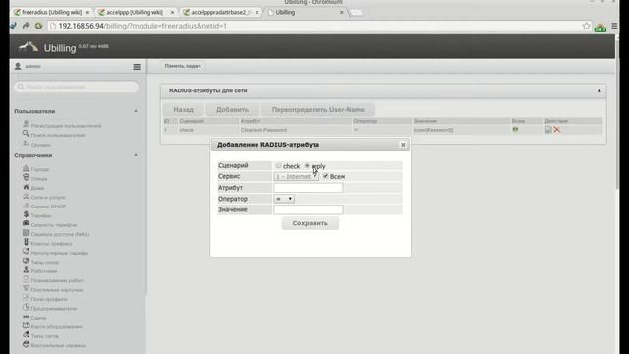Open the Tag types icon

coord(27,334)
